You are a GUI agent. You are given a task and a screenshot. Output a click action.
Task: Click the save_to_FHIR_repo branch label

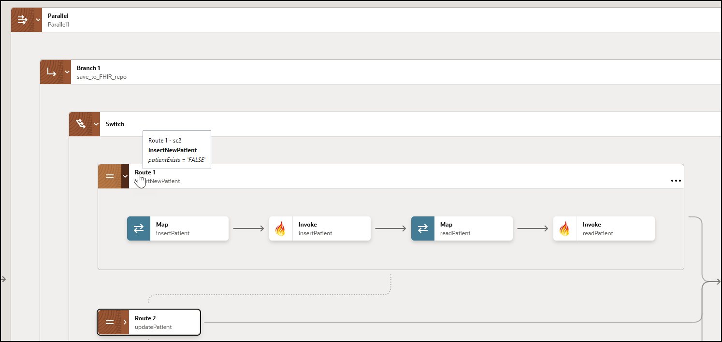101,76
